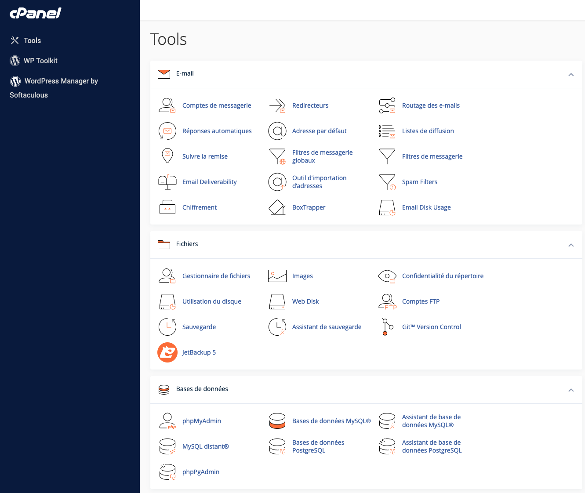Open Confidentialité du répertoire eye icon
Viewport: 585px width, 493px height.
[x=387, y=276]
